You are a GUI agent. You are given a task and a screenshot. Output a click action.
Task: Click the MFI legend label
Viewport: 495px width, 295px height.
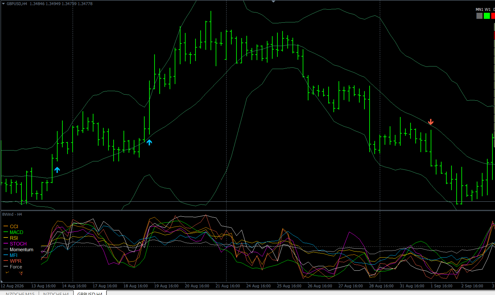pyautogui.click(x=13, y=255)
